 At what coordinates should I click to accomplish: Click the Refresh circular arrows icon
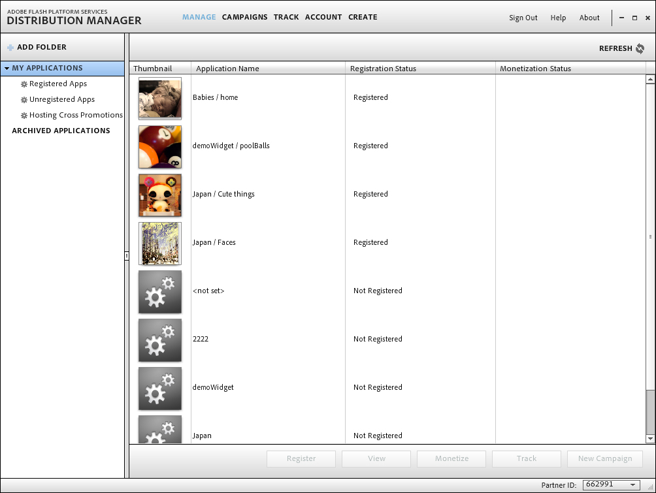click(x=640, y=48)
